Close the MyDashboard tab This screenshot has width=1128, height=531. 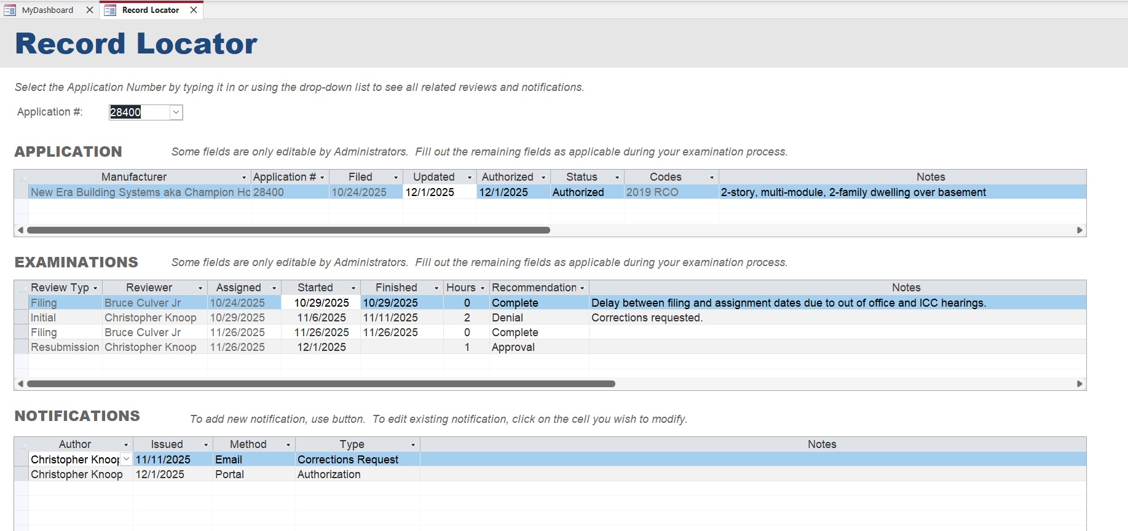pyautogui.click(x=90, y=10)
